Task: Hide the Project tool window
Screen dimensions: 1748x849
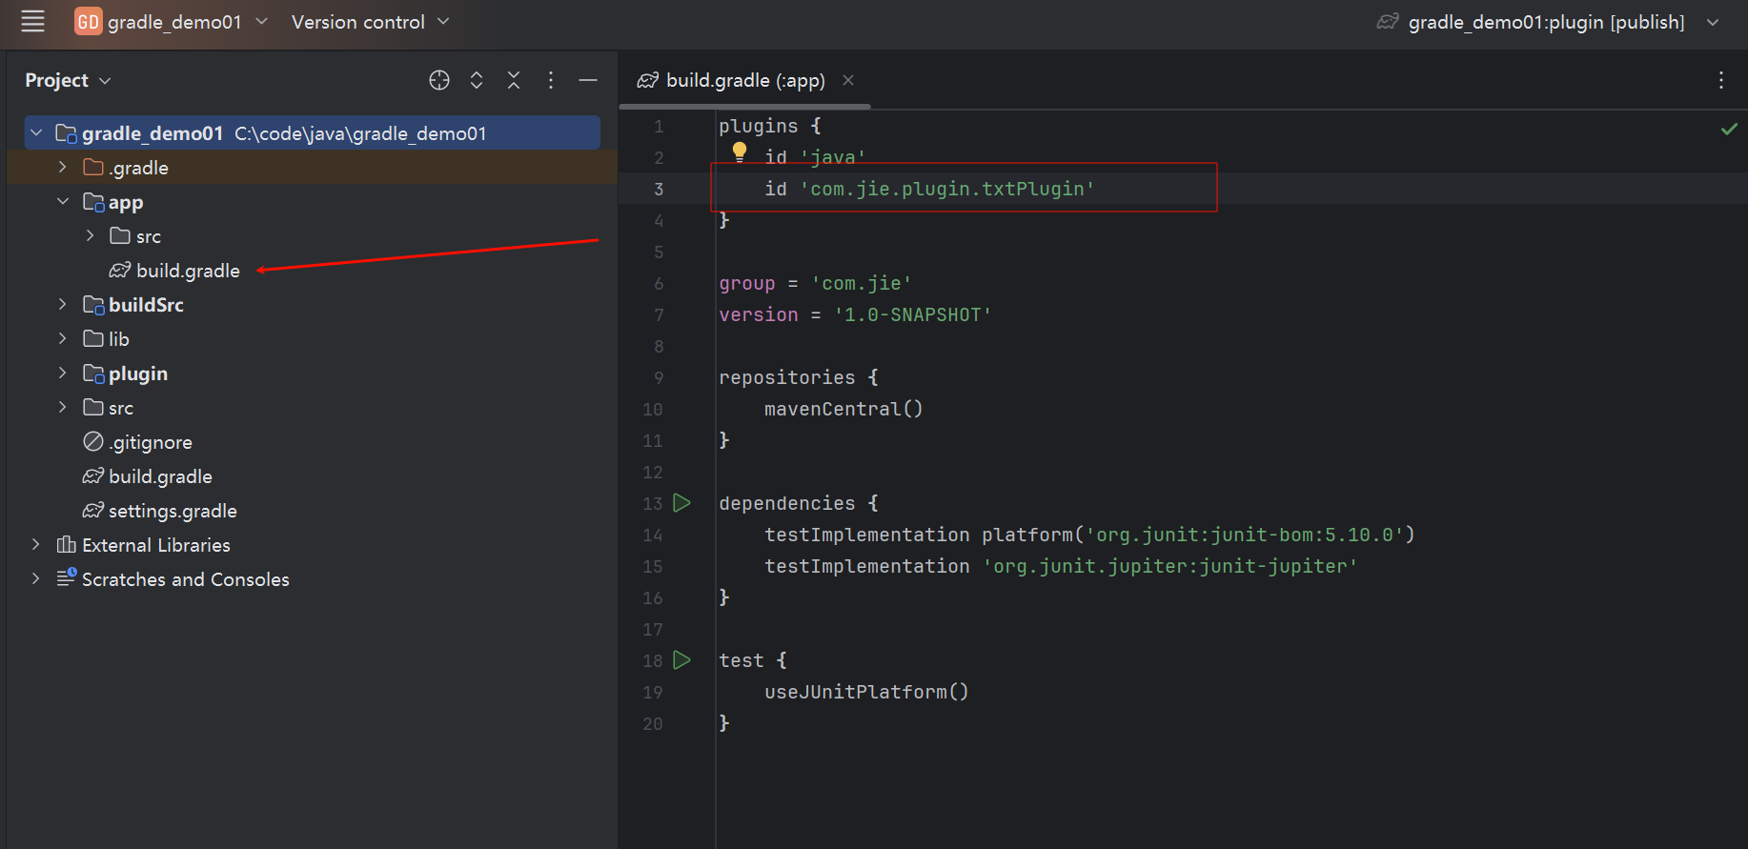Action: click(x=588, y=80)
